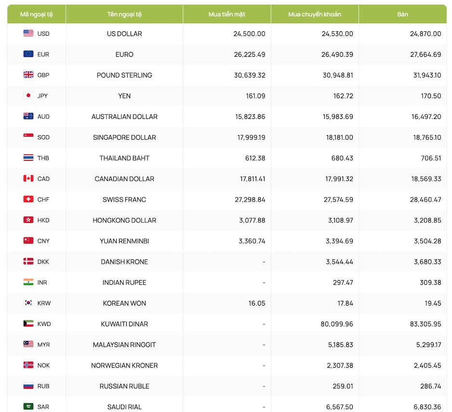
Task: Click the Saudi Arabia flag for SAR
Action: click(28, 406)
